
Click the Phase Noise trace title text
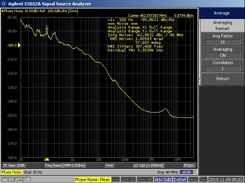click(41, 11)
